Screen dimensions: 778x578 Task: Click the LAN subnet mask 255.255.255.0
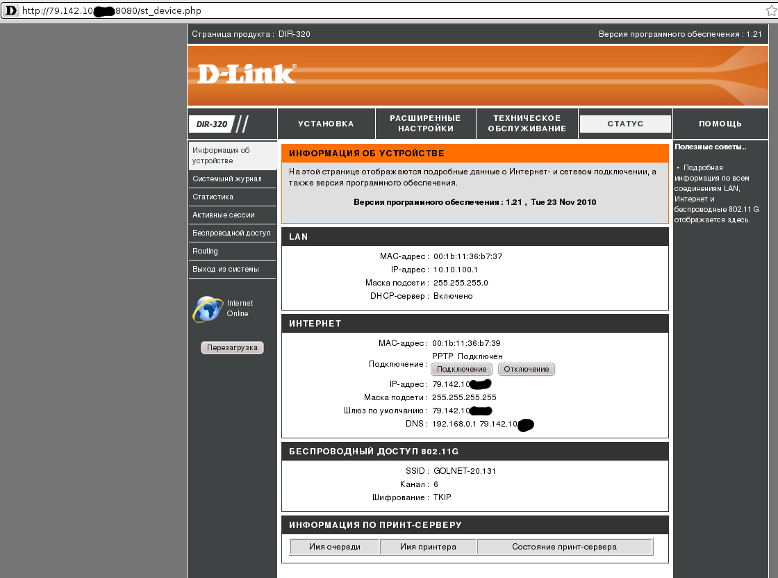tap(461, 283)
